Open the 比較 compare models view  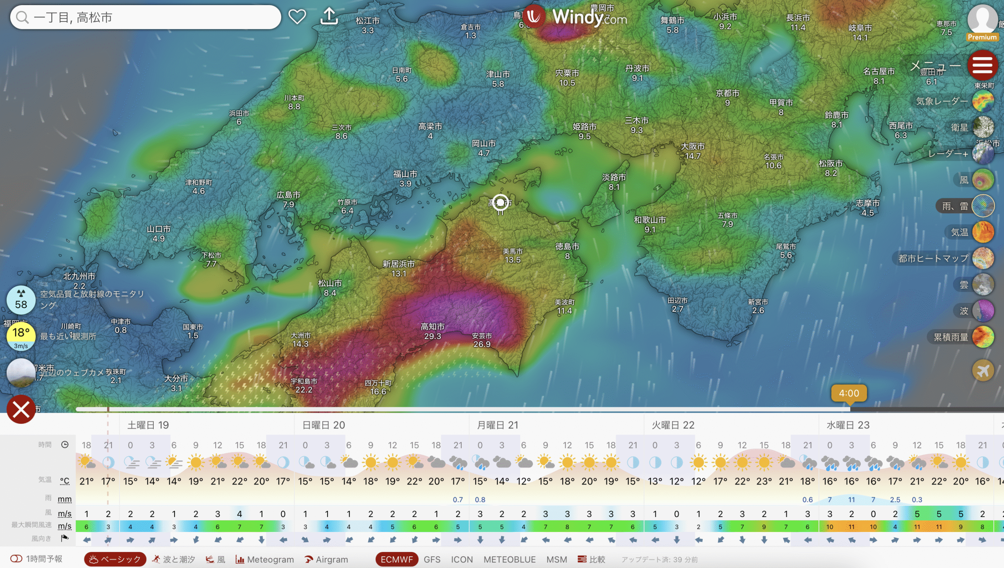592,559
